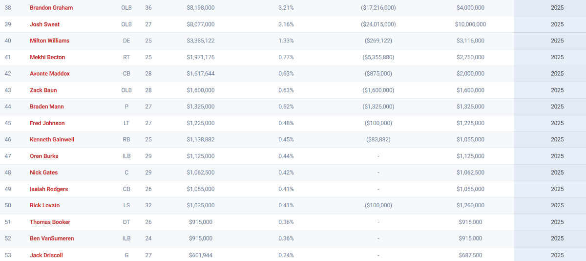Click the 1.33% cap percentage for Milton Williams
The height and width of the screenshot is (261, 586).
tap(286, 41)
